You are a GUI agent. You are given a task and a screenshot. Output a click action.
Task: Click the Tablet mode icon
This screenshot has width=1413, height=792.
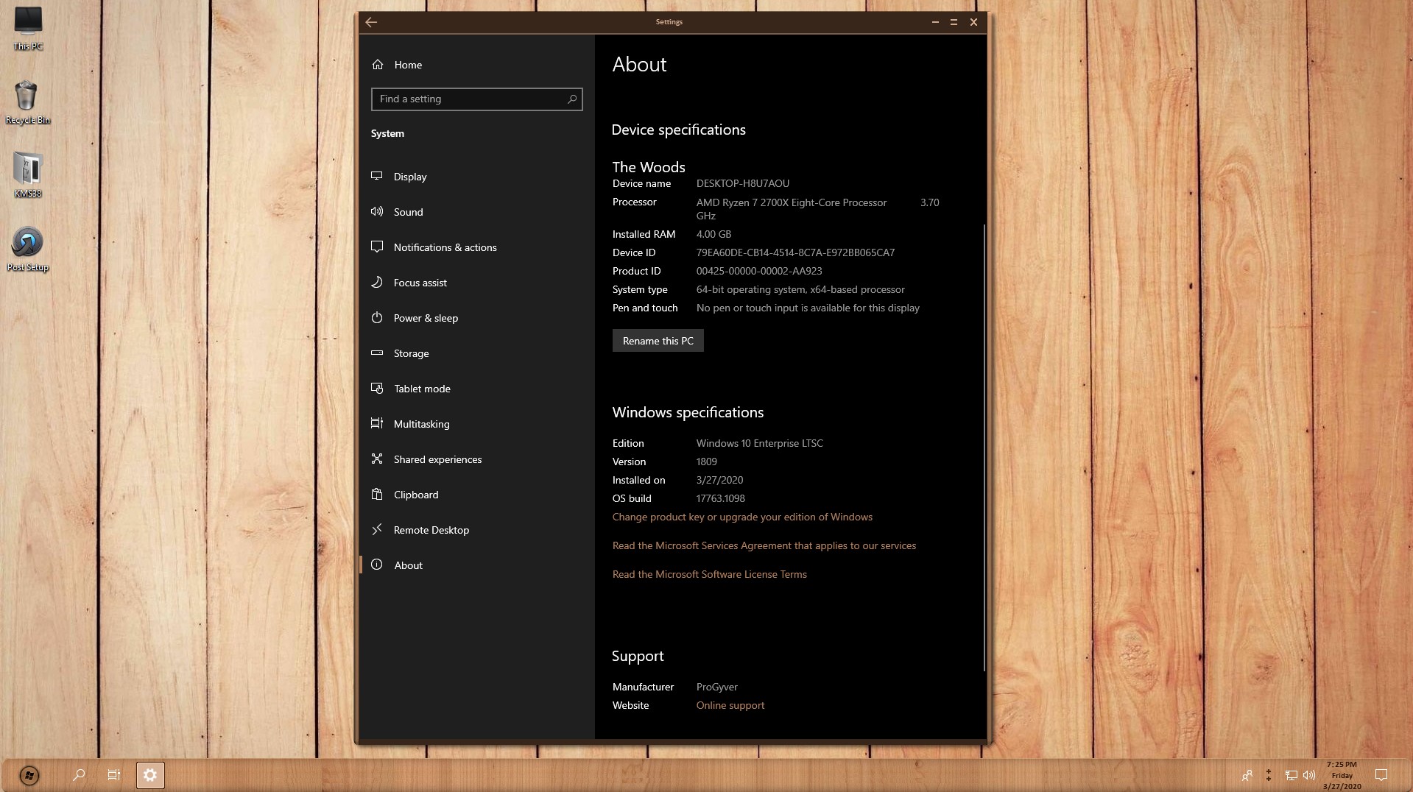point(377,388)
